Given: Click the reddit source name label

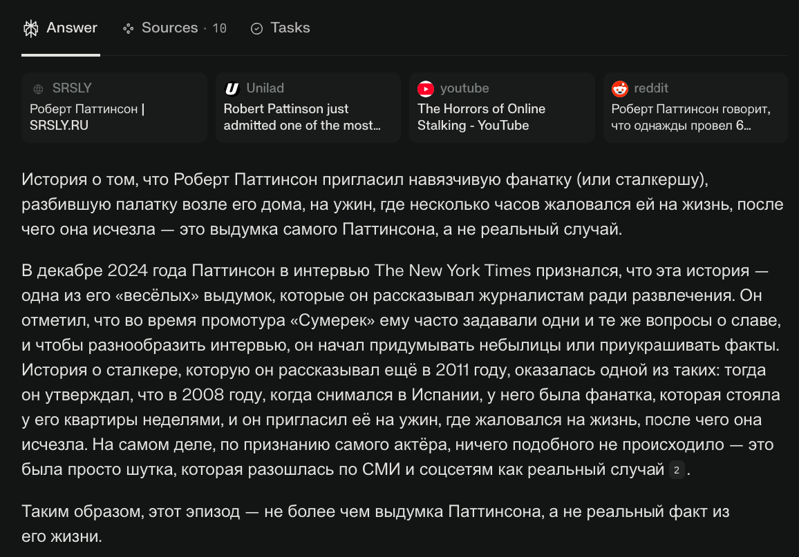Looking at the screenshot, I should click(x=650, y=88).
